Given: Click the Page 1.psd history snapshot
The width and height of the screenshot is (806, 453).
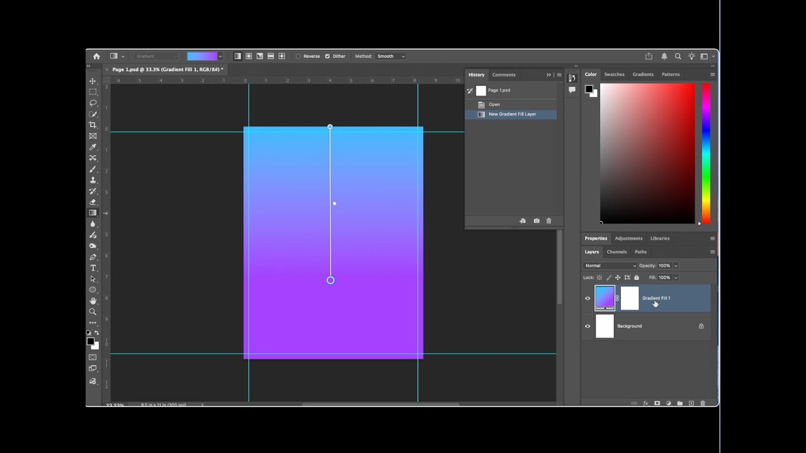Looking at the screenshot, I should [x=511, y=91].
